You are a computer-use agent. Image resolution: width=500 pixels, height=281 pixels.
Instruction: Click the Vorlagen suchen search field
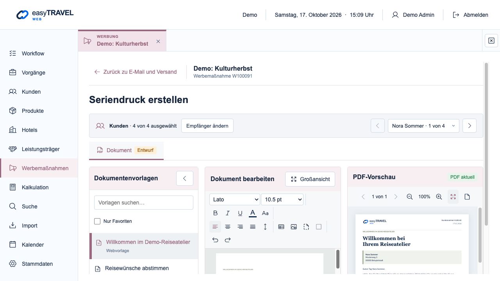[144, 203]
